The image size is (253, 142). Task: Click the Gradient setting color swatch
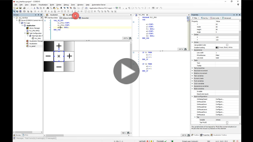217,48
